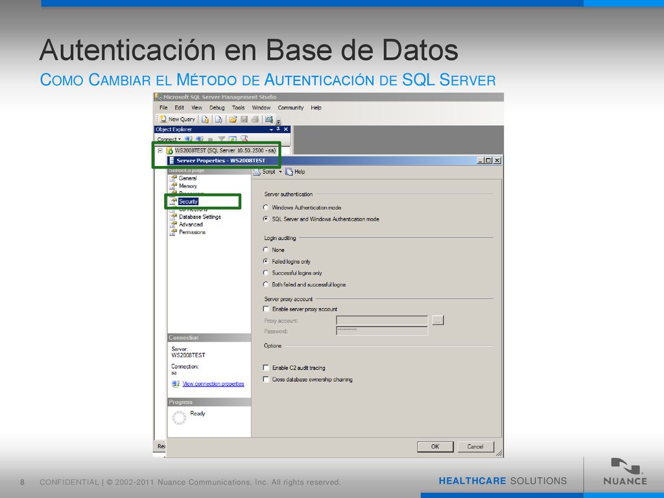Maximize the Server Properties dialog
The image size is (664, 498).
488,161
